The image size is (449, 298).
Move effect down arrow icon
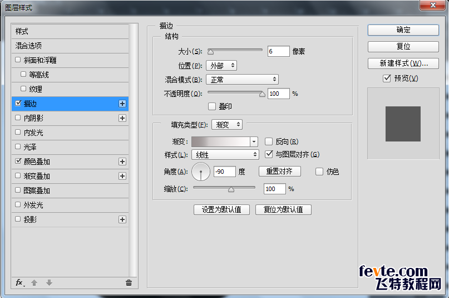(50, 283)
